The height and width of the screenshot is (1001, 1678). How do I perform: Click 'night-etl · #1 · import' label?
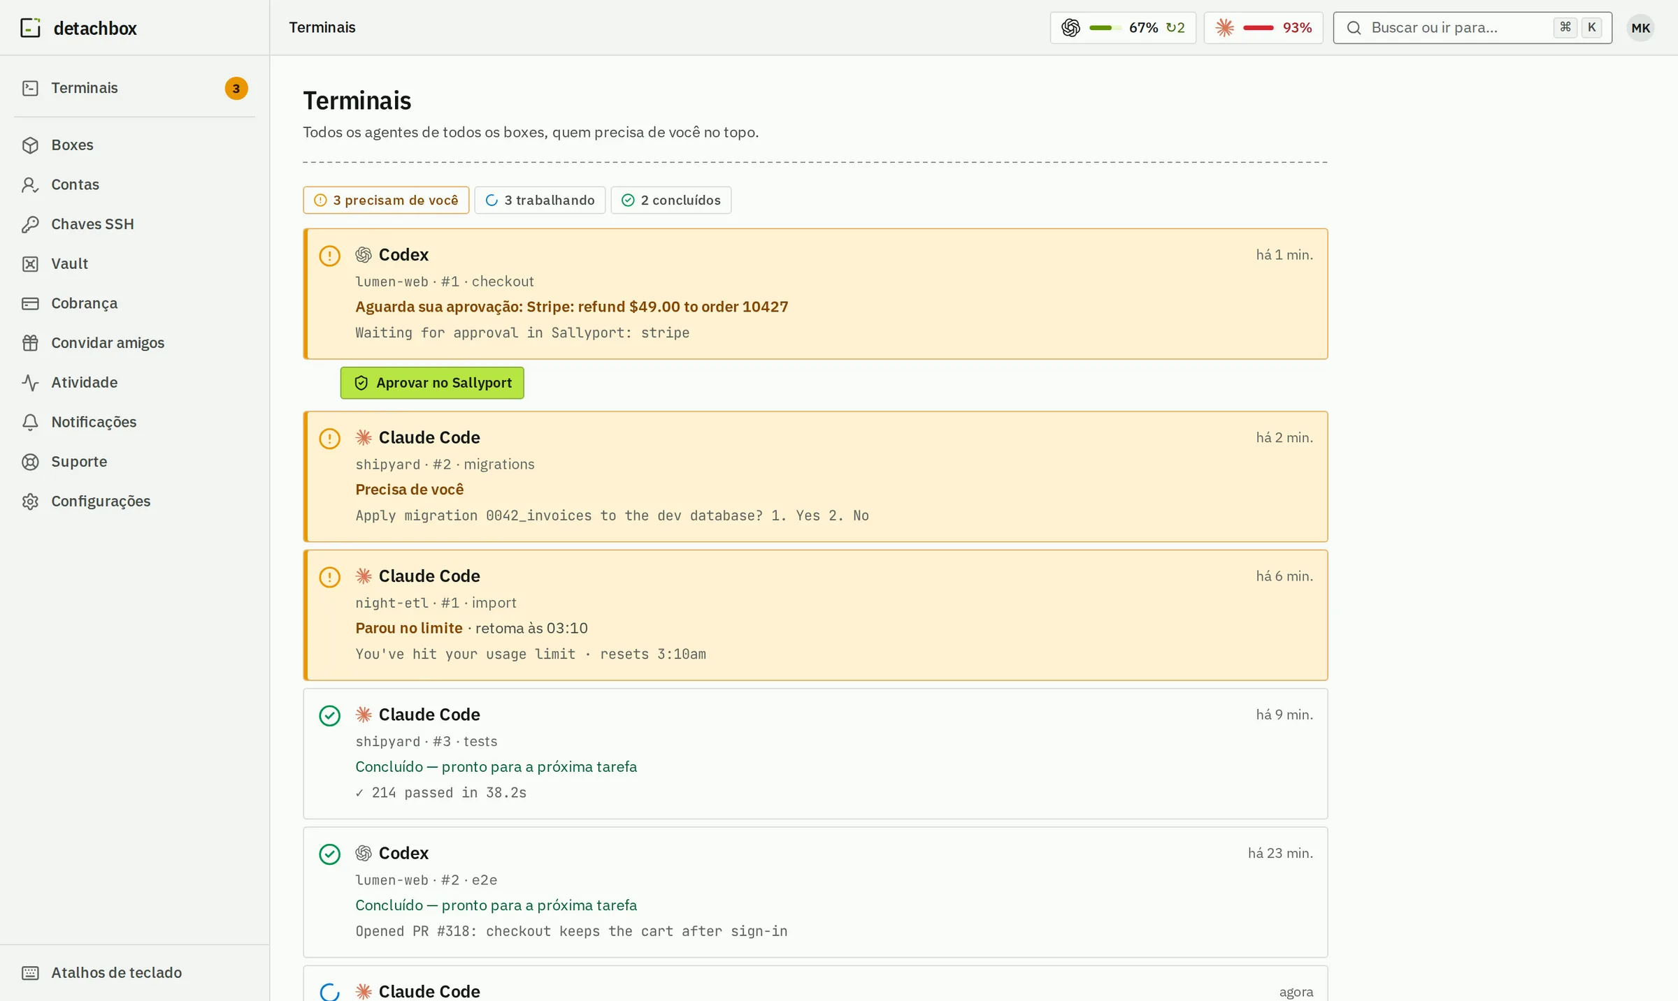436,603
